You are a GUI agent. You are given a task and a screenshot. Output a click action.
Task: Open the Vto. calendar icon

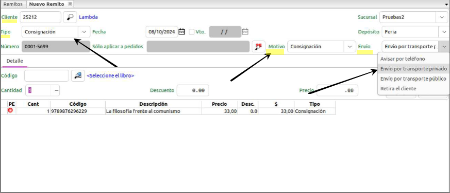[245, 32]
